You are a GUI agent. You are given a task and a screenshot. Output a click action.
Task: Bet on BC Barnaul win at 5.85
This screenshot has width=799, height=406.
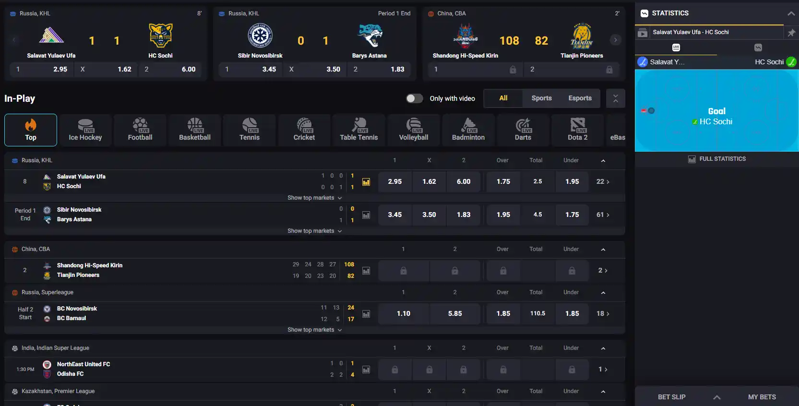455,314
